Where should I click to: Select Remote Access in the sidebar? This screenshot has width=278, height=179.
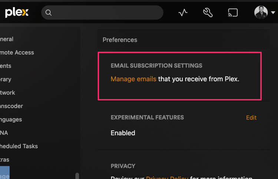point(17,52)
